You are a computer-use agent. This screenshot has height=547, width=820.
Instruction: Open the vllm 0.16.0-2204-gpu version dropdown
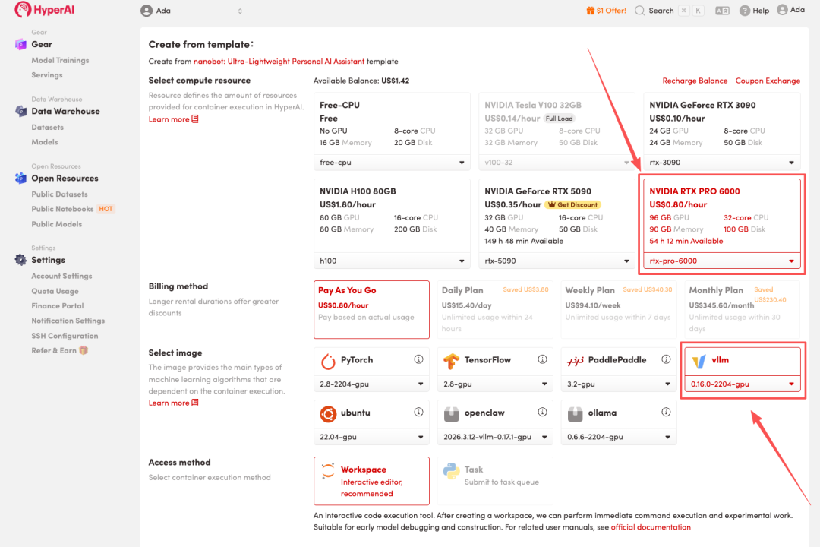(743, 384)
